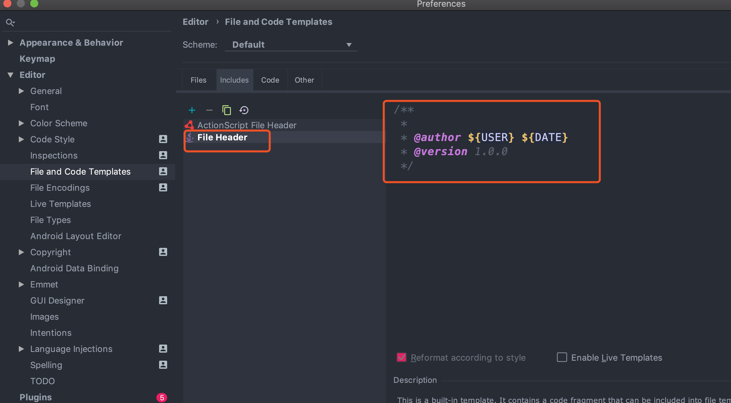Screen dimensions: 731x403
Task: Switch to the Files tab
Action: click(x=198, y=80)
